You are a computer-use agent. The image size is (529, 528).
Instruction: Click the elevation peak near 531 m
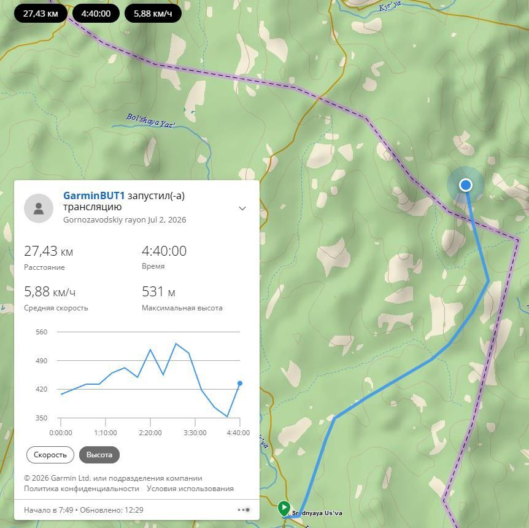(x=176, y=344)
